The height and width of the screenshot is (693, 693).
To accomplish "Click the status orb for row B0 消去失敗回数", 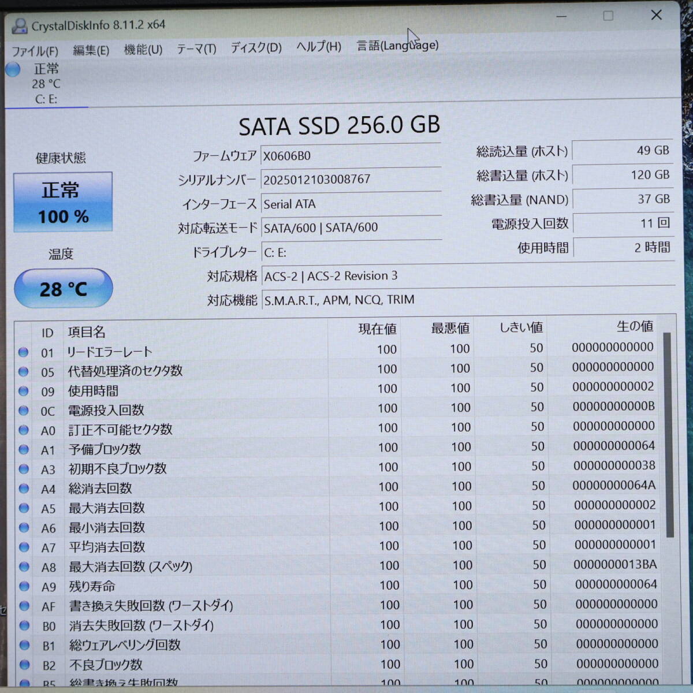I will pos(24,626).
